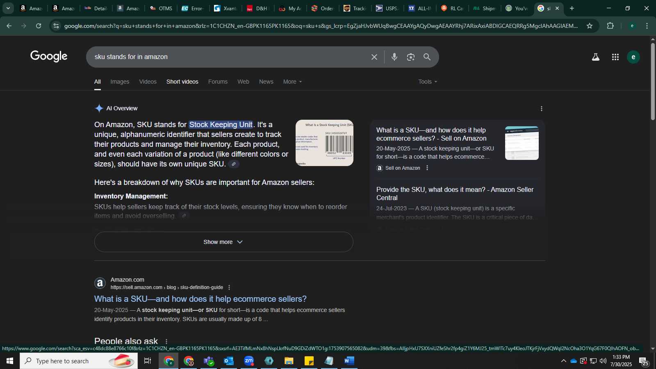Select the Images search tab
The height and width of the screenshot is (369, 656).
[120, 82]
